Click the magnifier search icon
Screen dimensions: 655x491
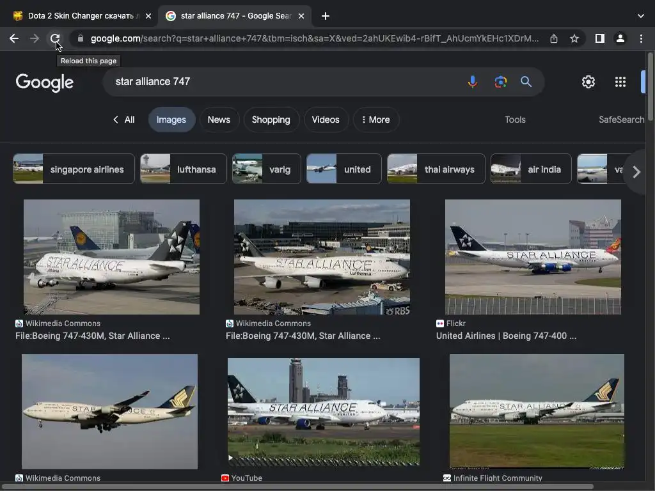pyautogui.click(x=526, y=81)
